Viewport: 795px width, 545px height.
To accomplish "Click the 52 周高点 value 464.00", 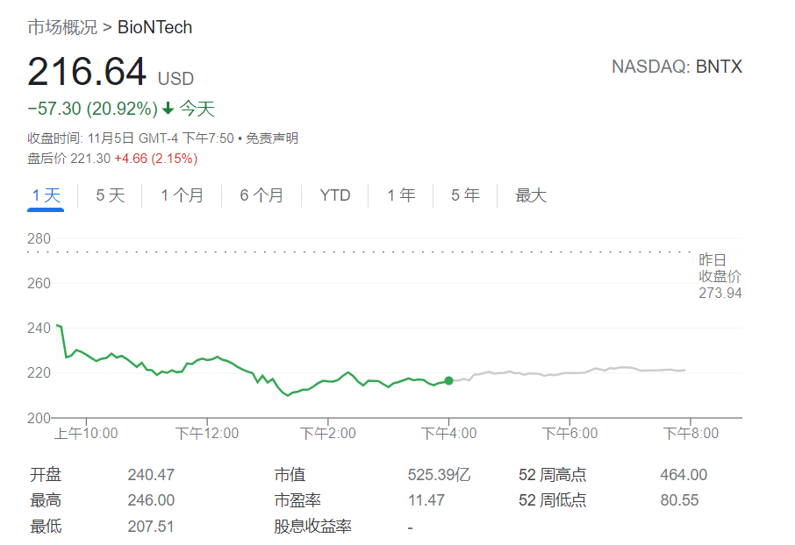I will (683, 475).
